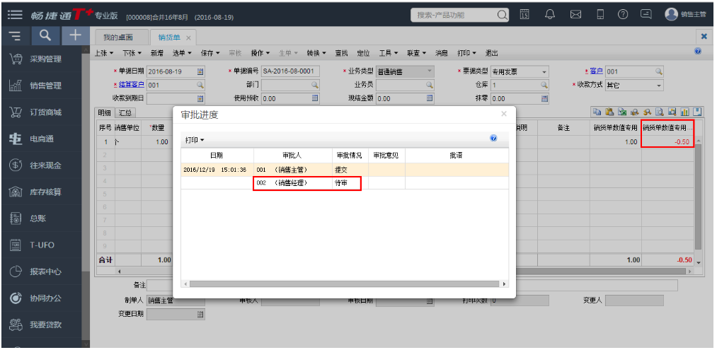The width and height of the screenshot is (717, 350).
Task: Expand 打印 dropdown in 审批进度 dialog
Action: click(x=195, y=140)
